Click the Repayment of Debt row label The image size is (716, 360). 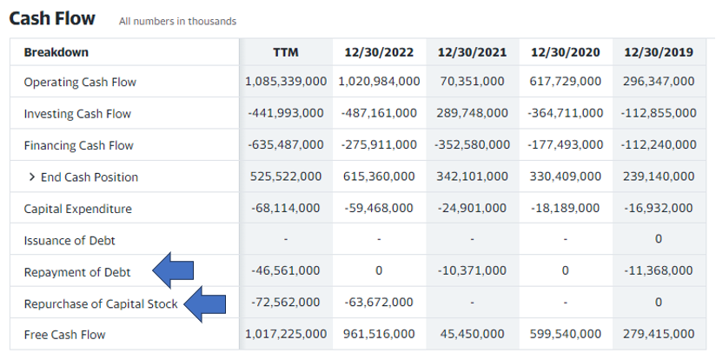(x=77, y=272)
